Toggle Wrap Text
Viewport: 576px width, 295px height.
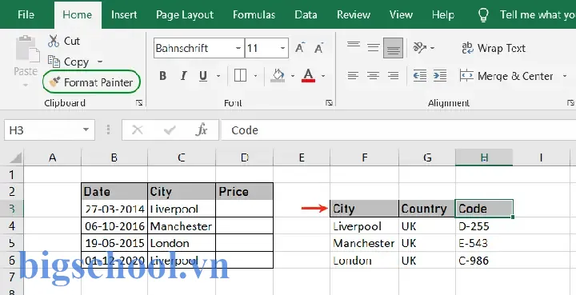(x=494, y=48)
